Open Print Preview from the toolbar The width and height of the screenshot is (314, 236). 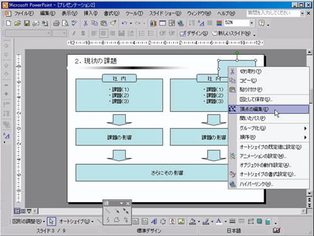(x=65, y=23)
